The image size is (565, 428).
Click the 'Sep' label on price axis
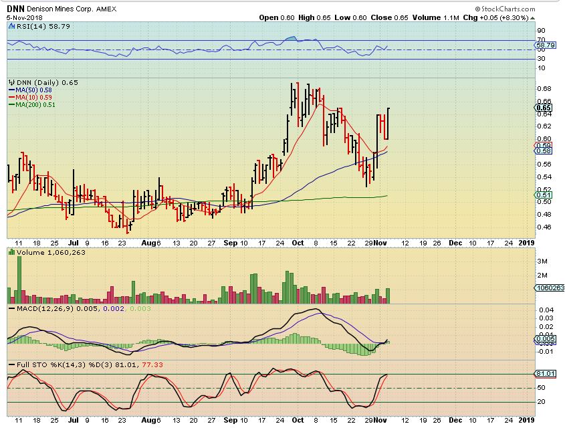pyautogui.click(x=230, y=243)
